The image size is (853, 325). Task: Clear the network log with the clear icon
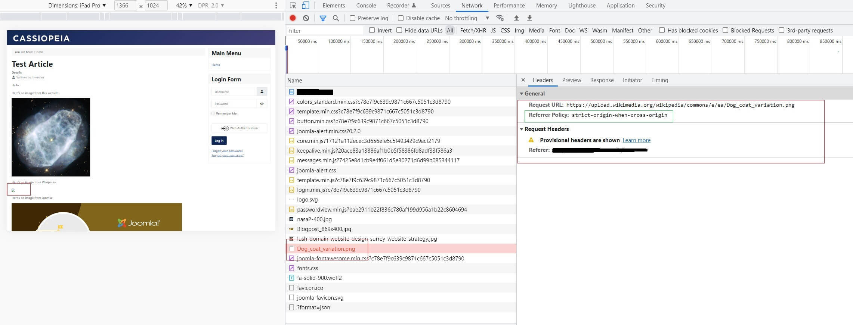click(x=306, y=18)
